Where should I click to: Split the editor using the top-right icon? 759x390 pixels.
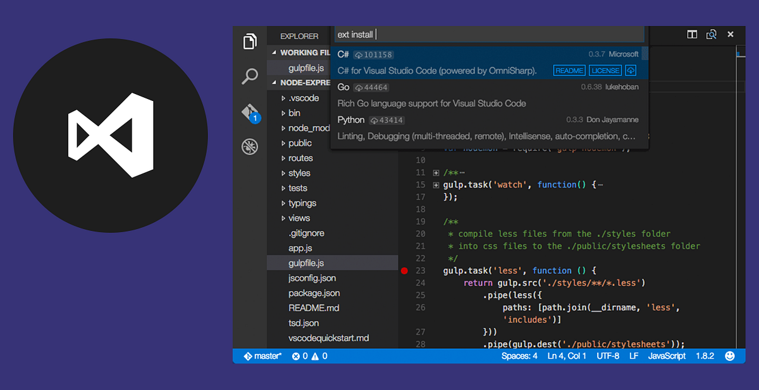[x=692, y=35]
